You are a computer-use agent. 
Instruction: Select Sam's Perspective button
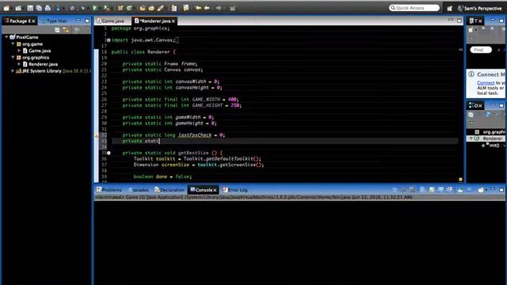(x=480, y=8)
